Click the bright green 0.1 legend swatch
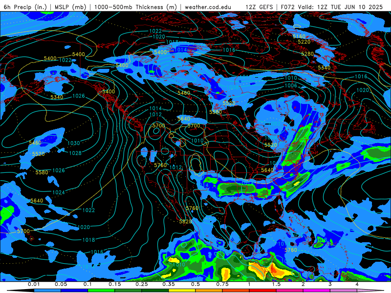Viewport: 391px width, 293px height. coord(101,291)
